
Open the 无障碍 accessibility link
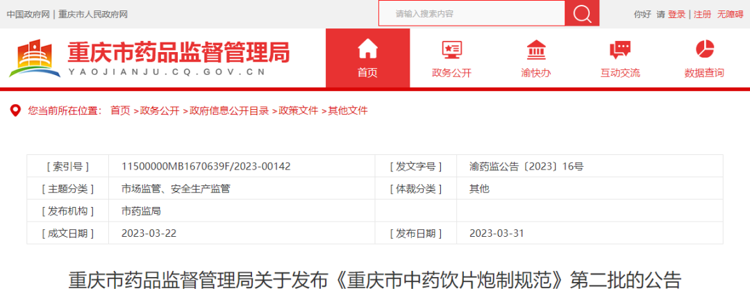coord(730,15)
